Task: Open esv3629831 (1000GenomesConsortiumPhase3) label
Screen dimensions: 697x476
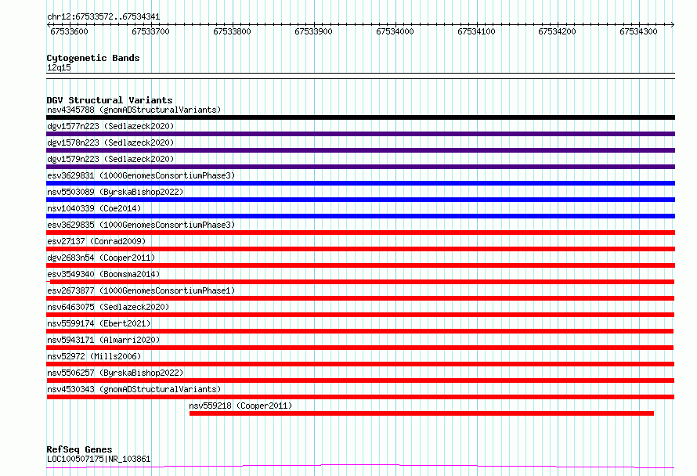Action: click(141, 175)
